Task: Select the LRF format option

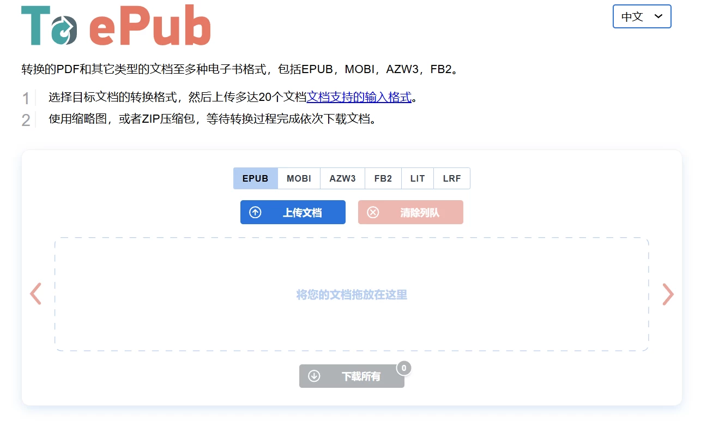Action: click(x=451, y=178)
